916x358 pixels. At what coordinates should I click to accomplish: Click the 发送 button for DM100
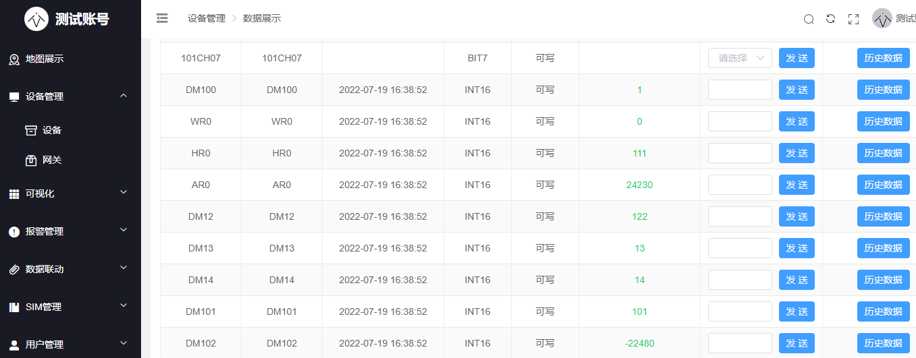pos(797,90)
